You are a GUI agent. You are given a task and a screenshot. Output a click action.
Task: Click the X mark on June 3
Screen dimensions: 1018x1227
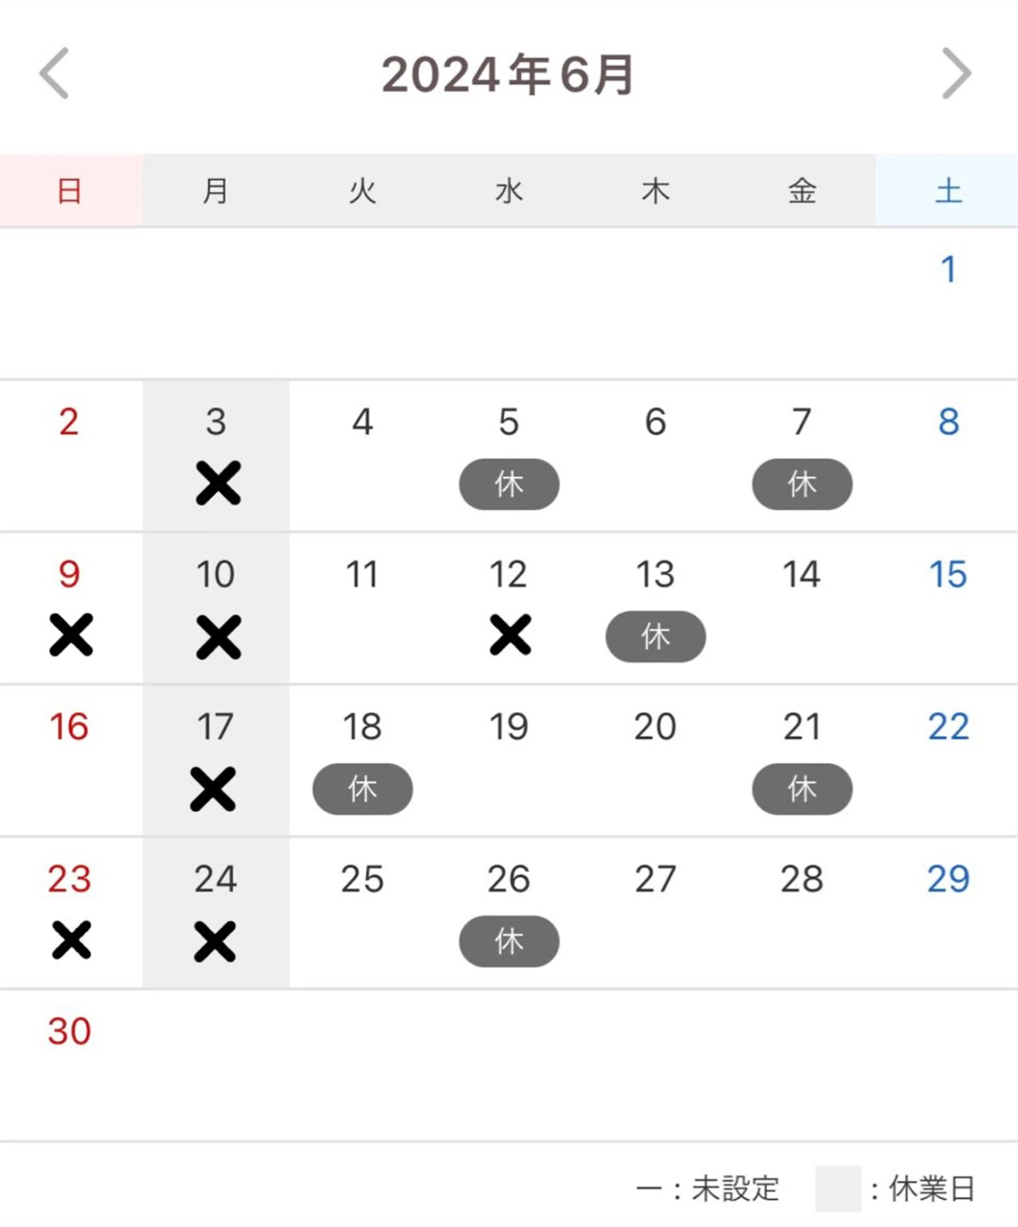point(218,483)
